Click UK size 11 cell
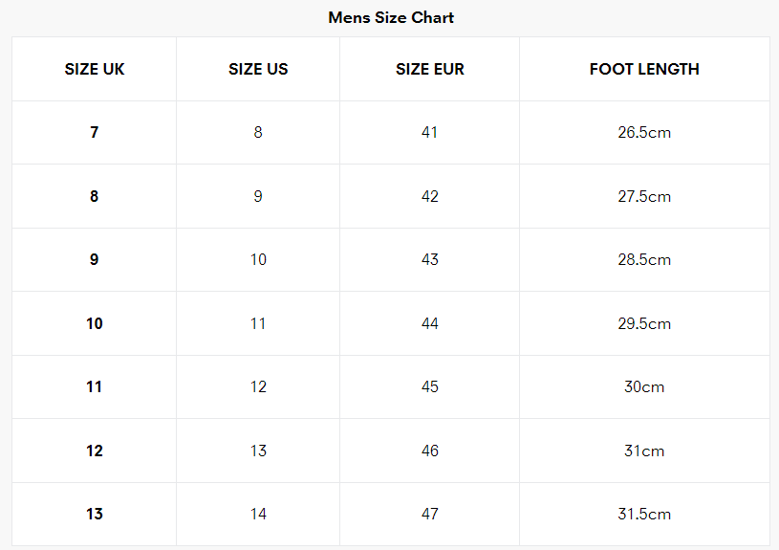 (95, 387)
